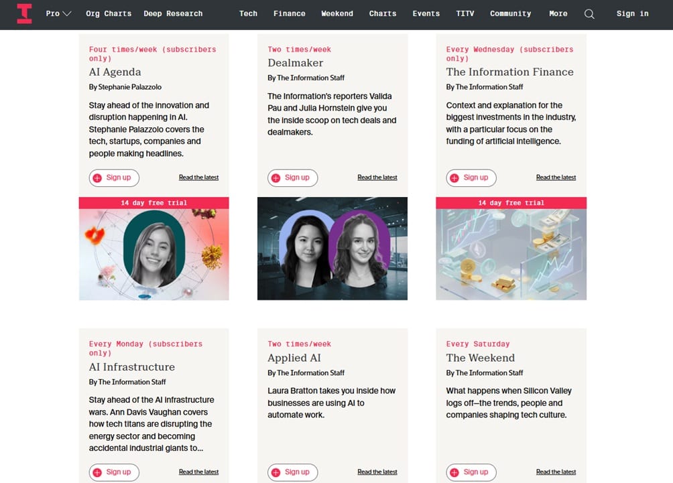Click the AI Agenda 14 day free trial banner
This screenshot has width=673, height=483.
[154, 203]
